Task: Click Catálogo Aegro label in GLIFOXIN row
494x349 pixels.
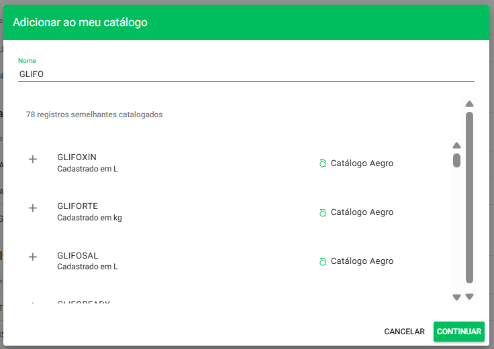Action: pos(362,163)
